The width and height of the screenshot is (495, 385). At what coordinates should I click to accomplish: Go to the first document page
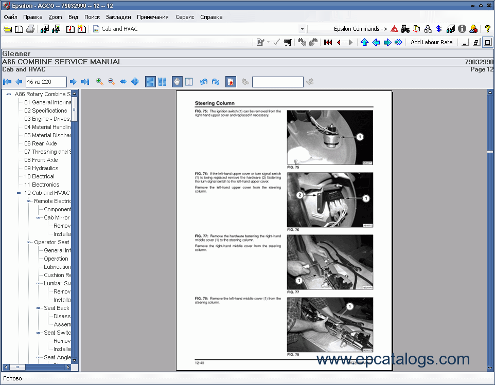point(7,82)
